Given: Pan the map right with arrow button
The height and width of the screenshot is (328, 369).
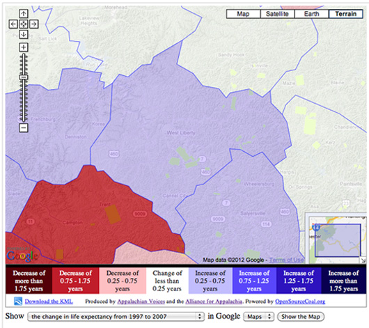Looking at the screenshot, I should tap(34, 24).
